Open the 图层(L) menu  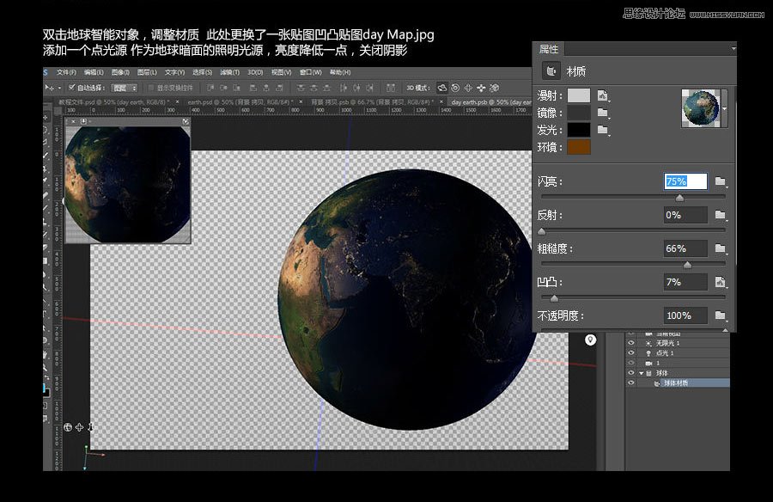pyautogui.click(x=147, y=72)
